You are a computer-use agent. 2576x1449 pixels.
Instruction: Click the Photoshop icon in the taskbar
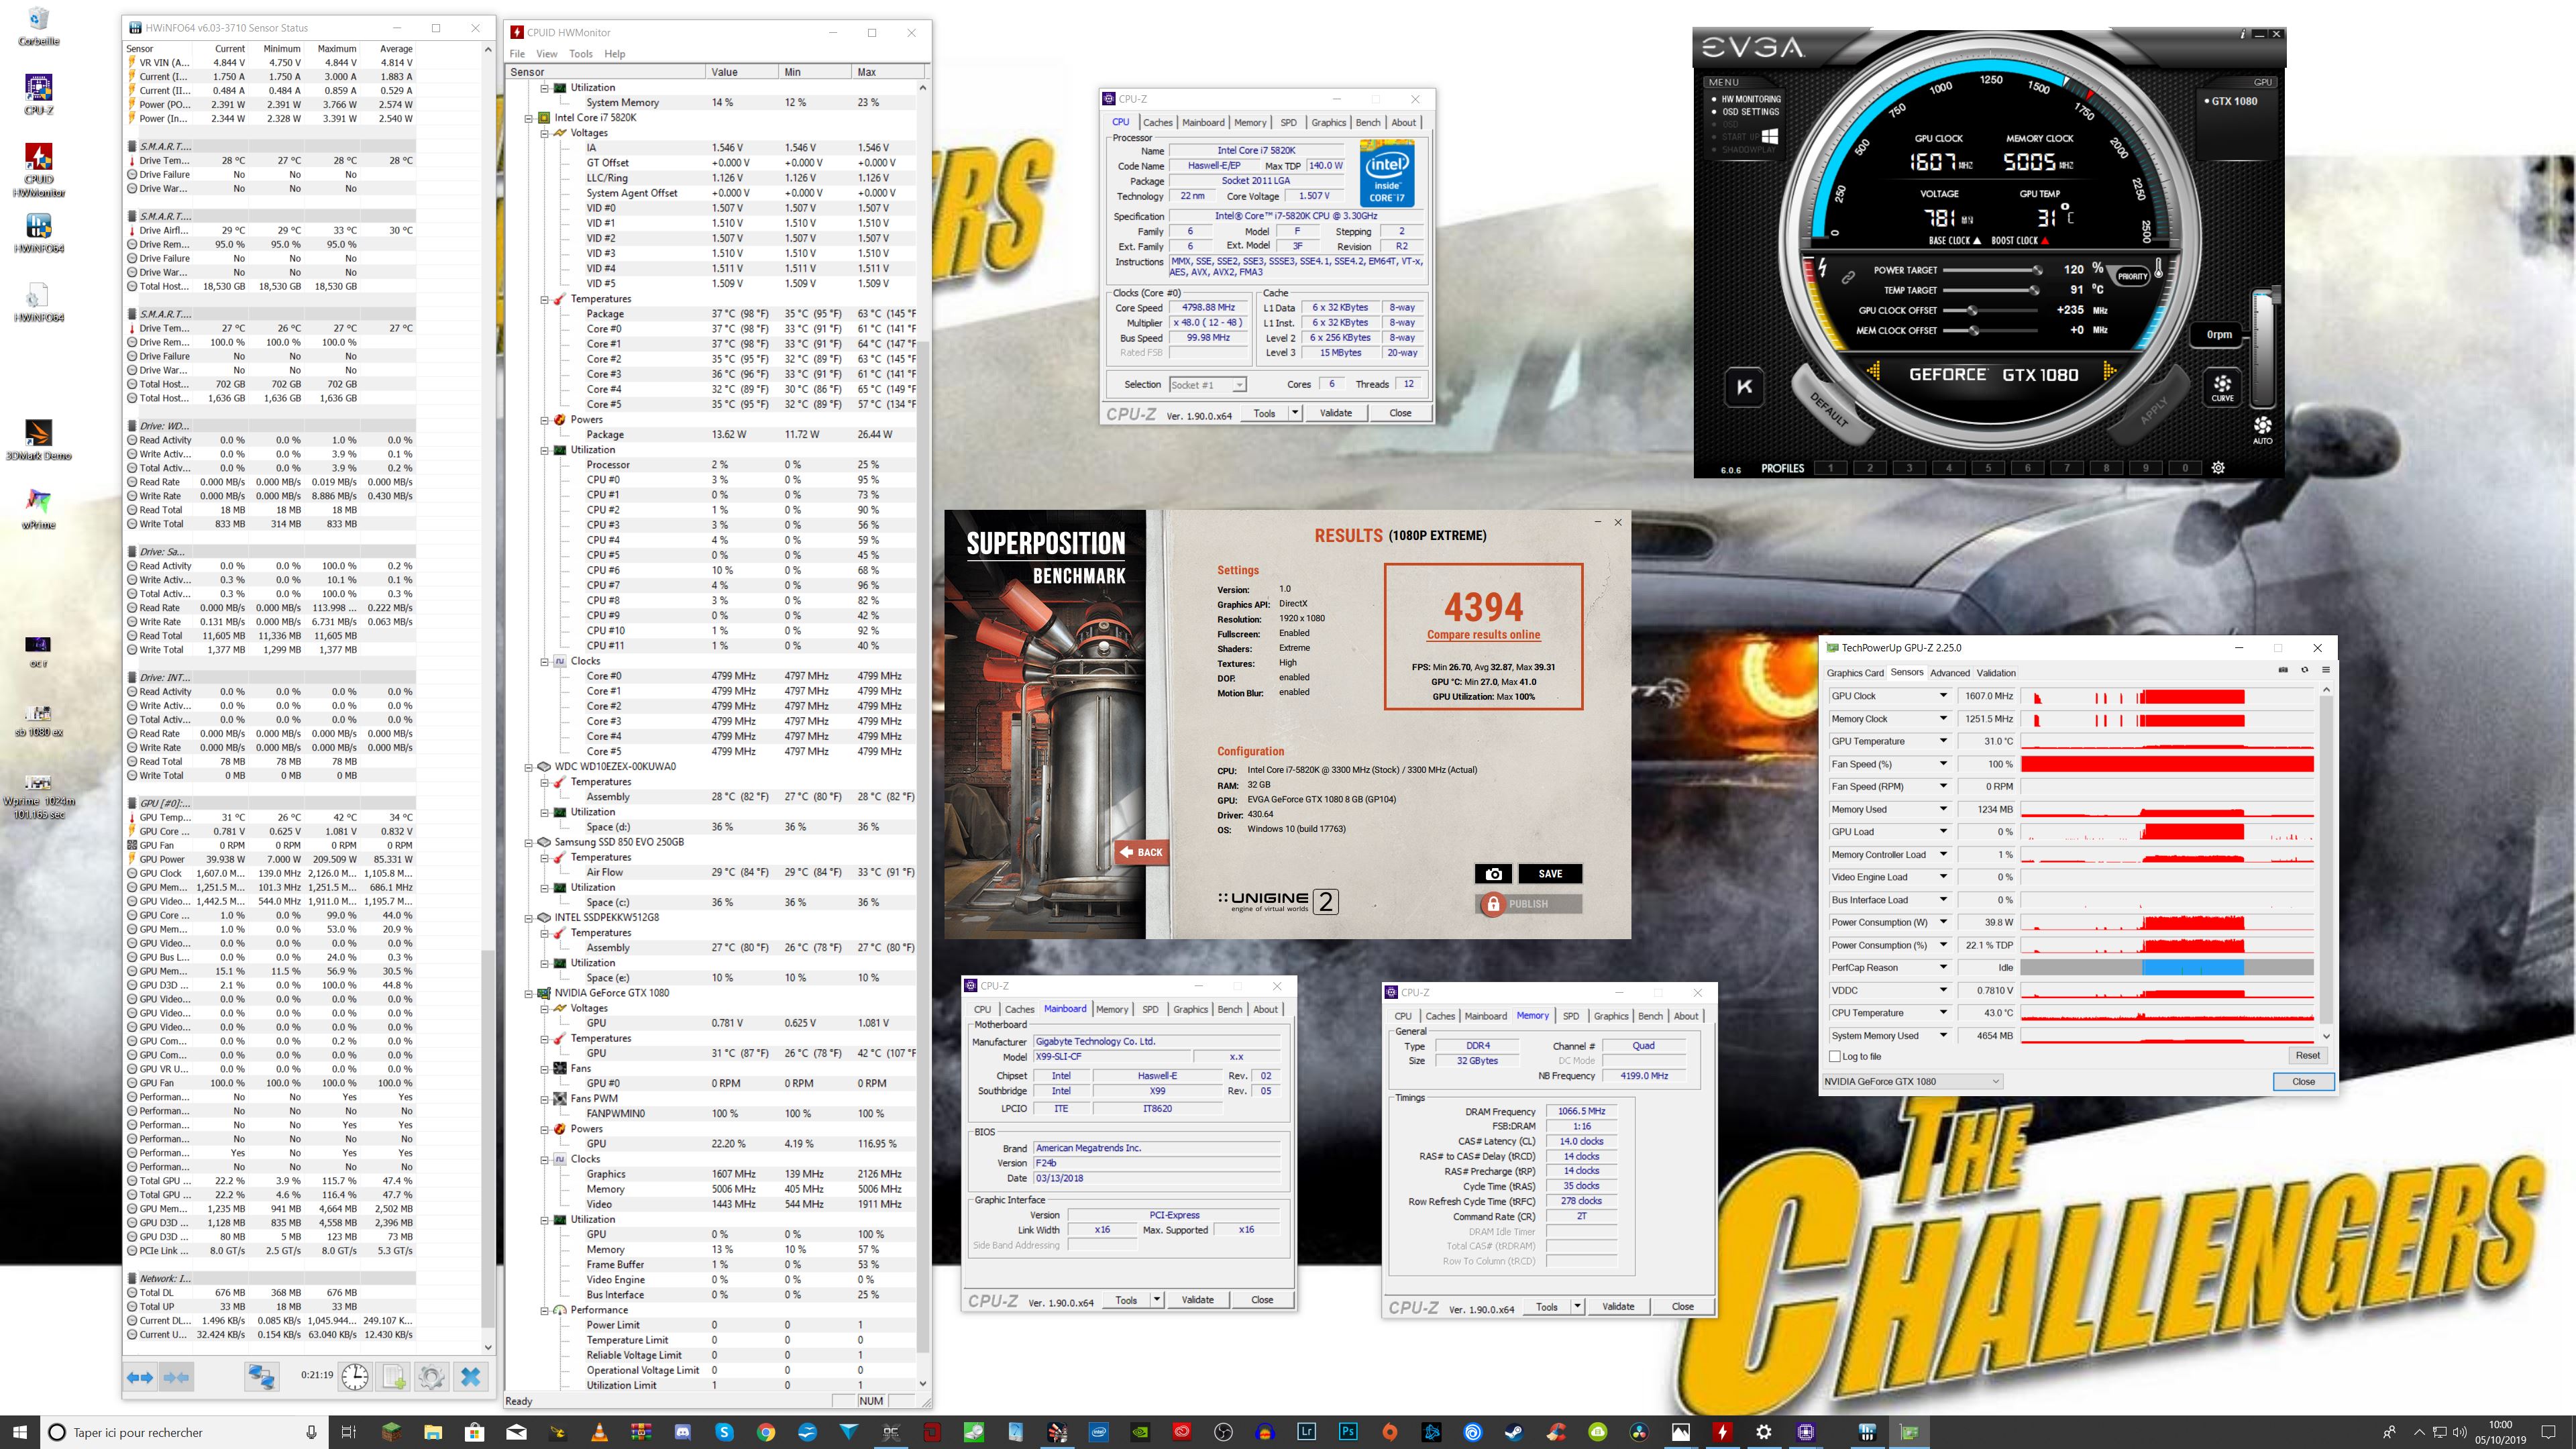(1348, 1432)
